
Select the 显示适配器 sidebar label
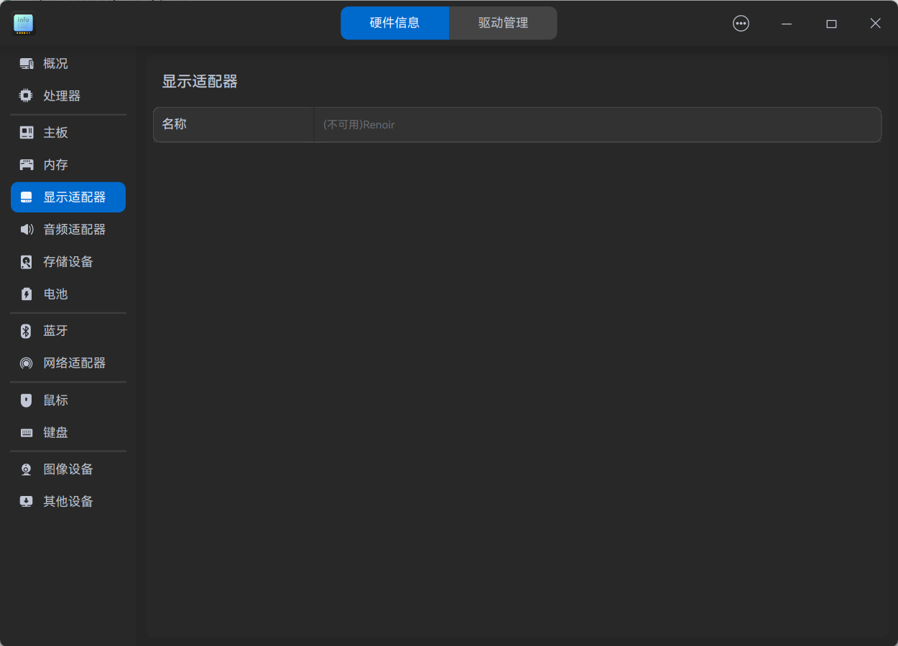[x=75, y=197]
